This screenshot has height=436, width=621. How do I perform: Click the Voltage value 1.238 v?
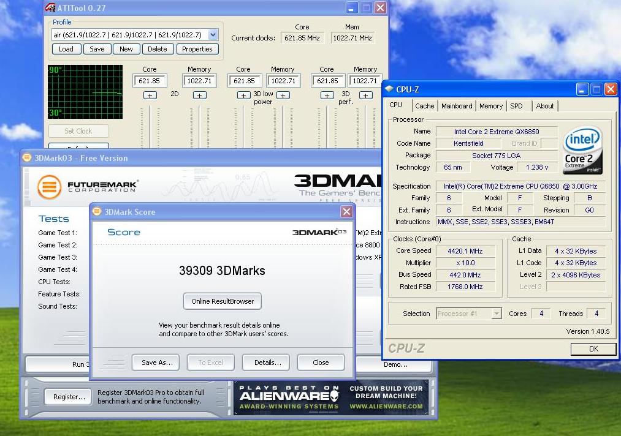[x=538, y=167]
